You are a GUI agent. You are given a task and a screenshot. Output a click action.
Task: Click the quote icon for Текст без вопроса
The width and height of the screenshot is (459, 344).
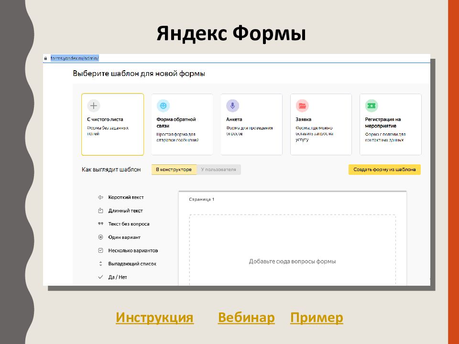(x=100, y=224)
